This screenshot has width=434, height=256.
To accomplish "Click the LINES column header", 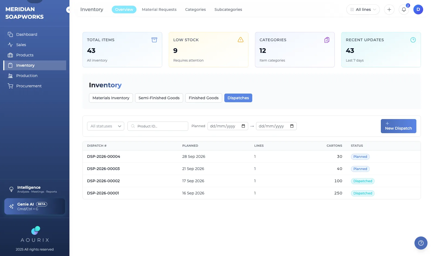I will (259, 146).
